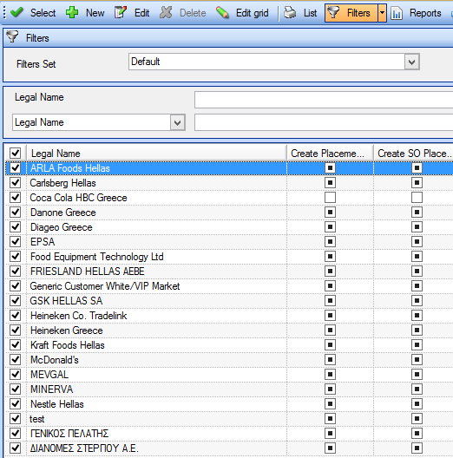The image size is (453, 458).
Task: Click the Create Placeme... column header
Action: pyautogui.click(x=330, y=153)
